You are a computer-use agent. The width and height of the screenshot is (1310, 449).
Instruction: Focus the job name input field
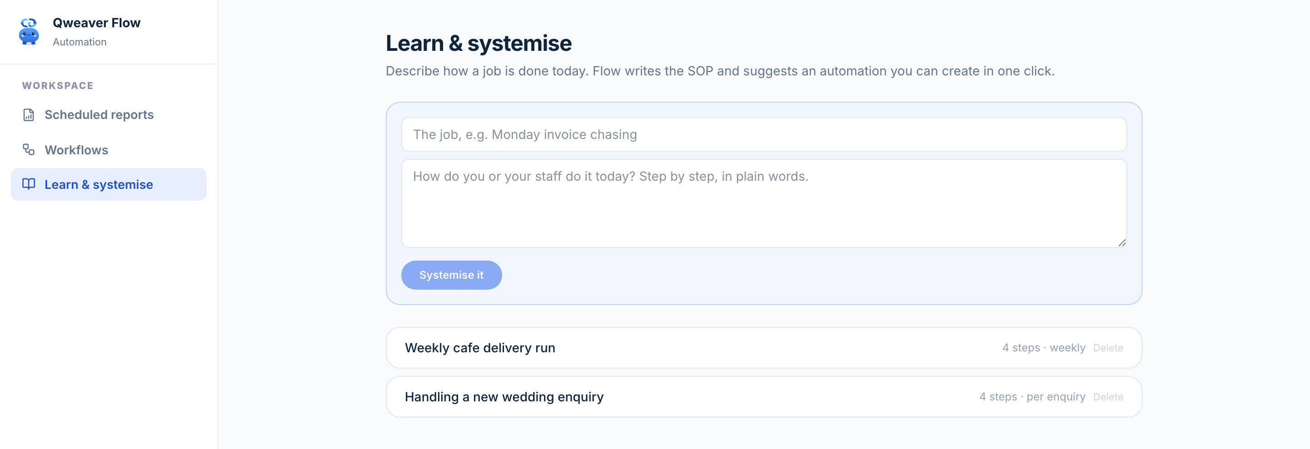point(764,134)
